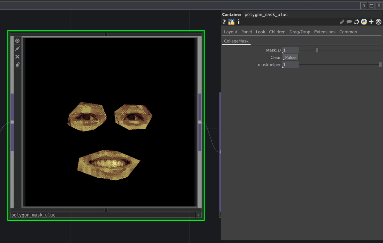383x243 pixels.
Task: Click the plus icon in parameter header
Action: (x=371, y=22)
